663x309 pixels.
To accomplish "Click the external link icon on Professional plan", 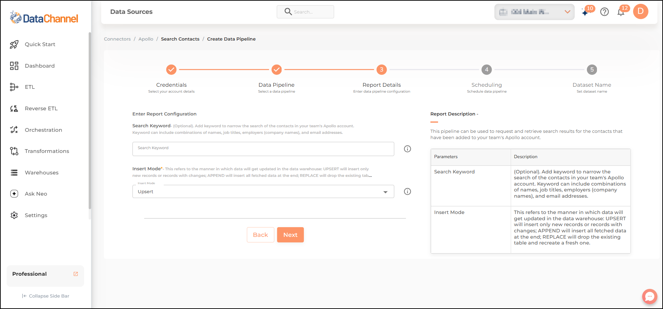I will pos(76,274).
